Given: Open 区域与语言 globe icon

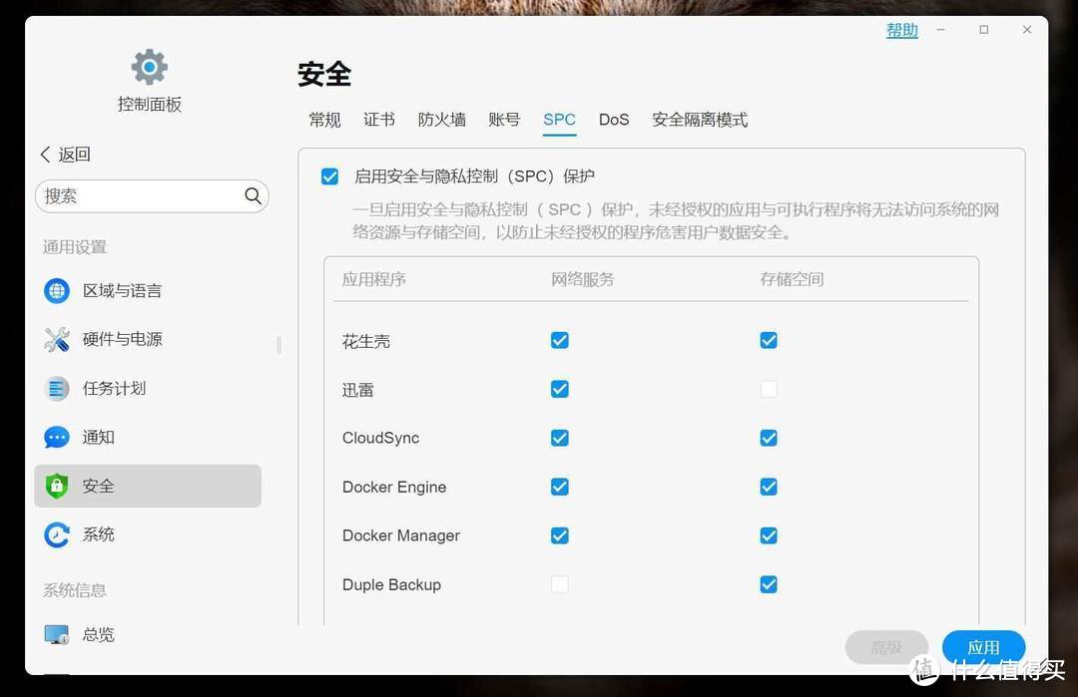Looking at the screenshot, I should tap(57, 290).
